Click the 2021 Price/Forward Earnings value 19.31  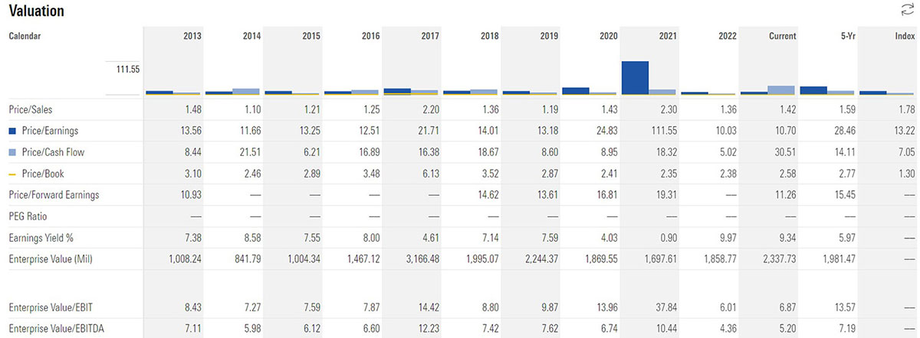tap(666, 195)
